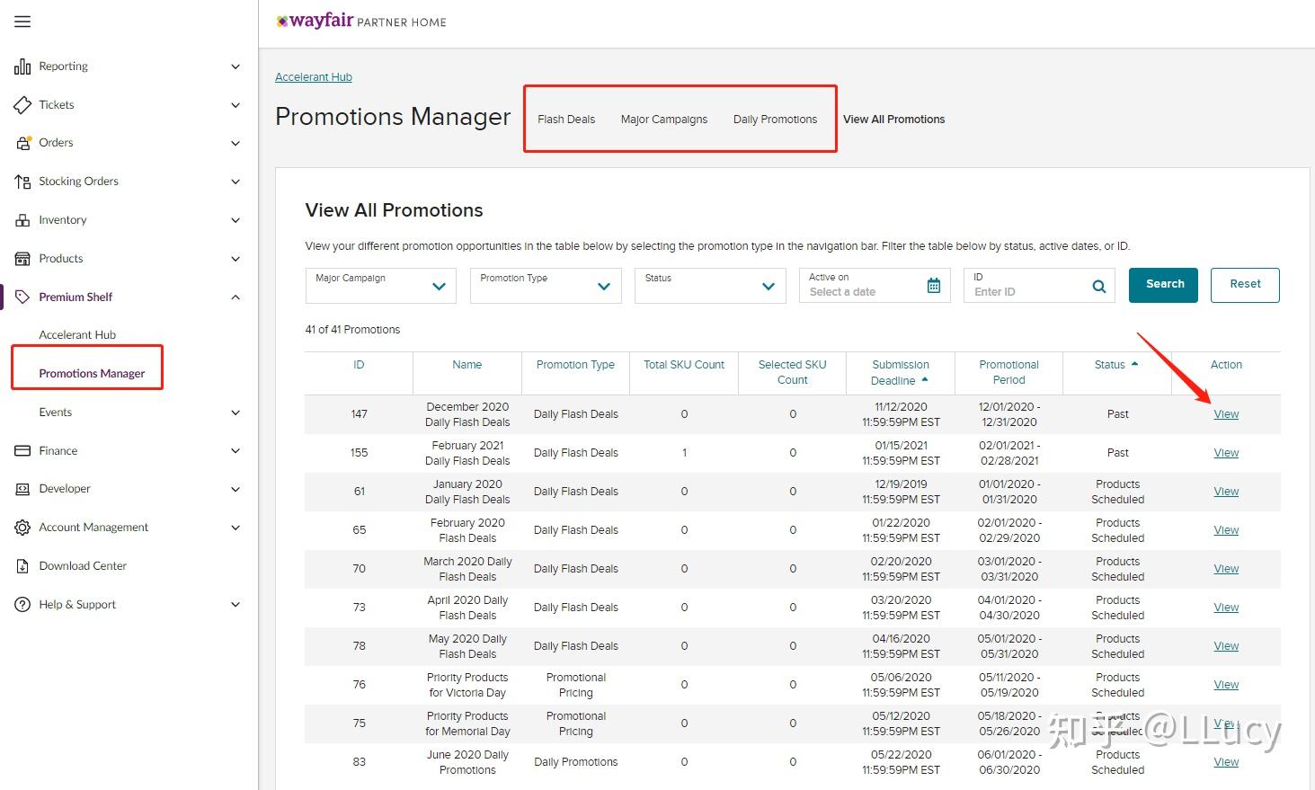Click the calendar icon in Active on field
This screenshot has height=790, width=1315.
pyautogui.click(x=934, y=286)
